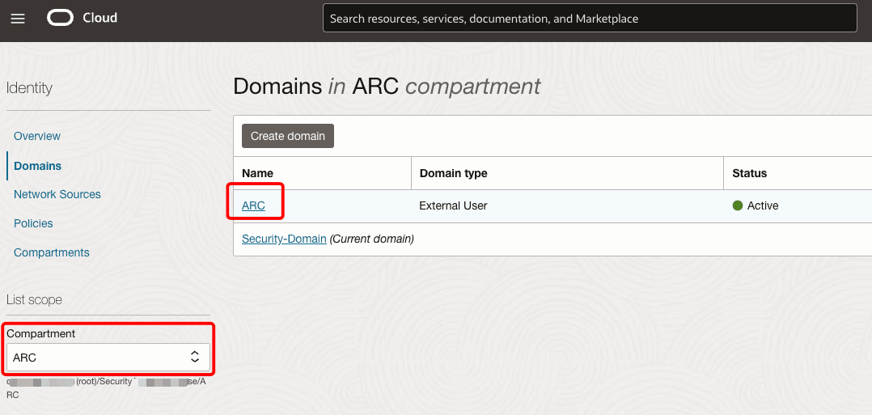Open Policies from the Identity sidebar
This screenshot has width=872, height=415.
pyautogui.click(x=33, y=223)
